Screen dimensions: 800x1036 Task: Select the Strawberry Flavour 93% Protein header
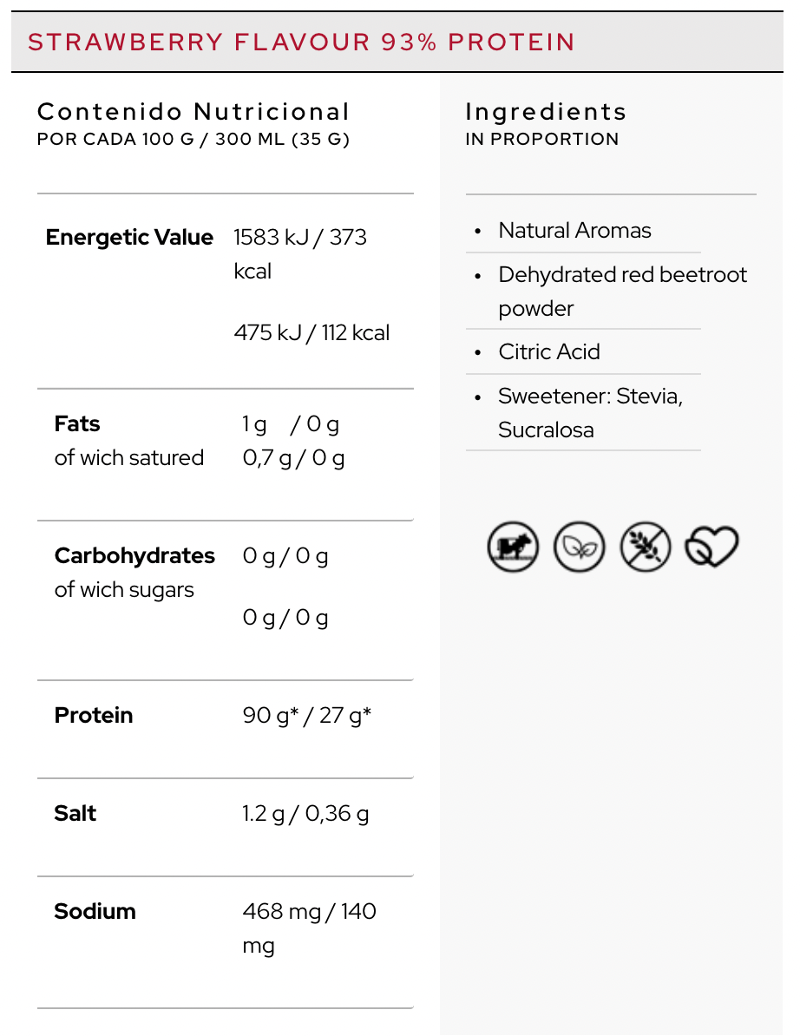302,42
